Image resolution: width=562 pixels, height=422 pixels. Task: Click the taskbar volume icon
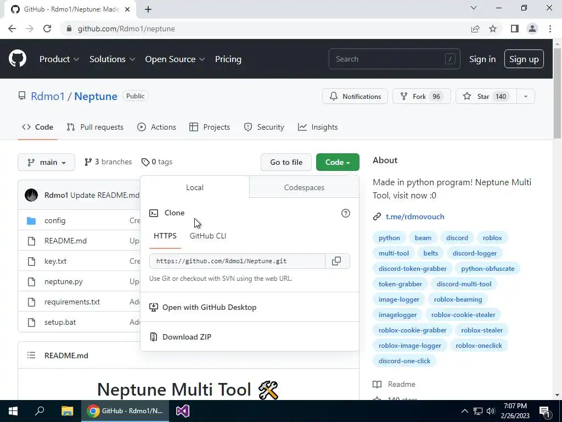(491, 411)
